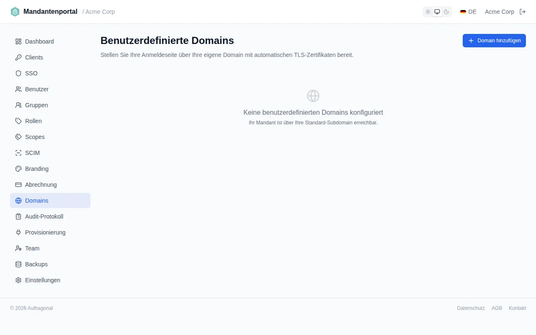Open Gruppen in the sidebar

(x=50, y=105)
